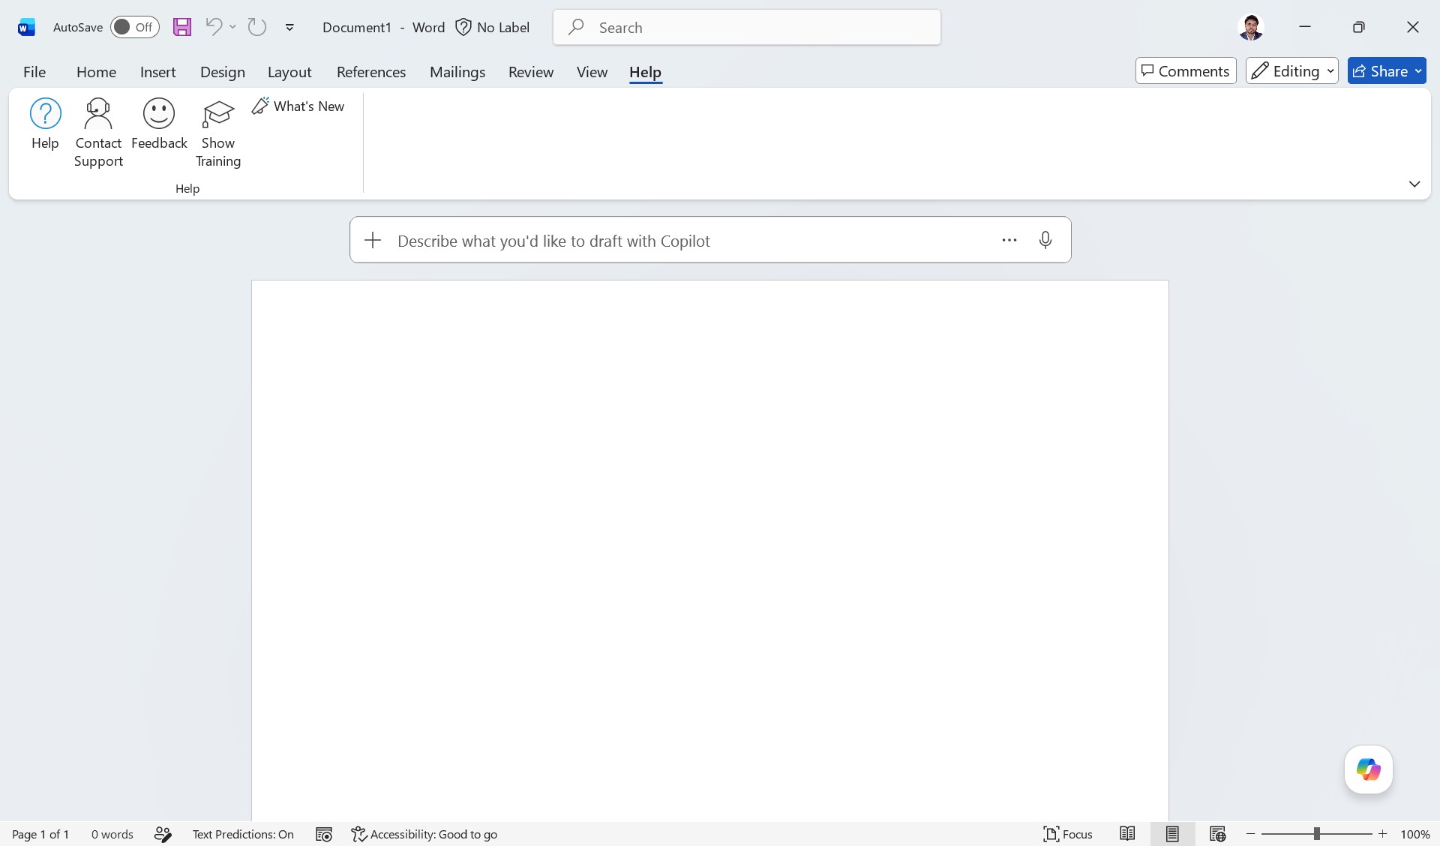Undo the last action

tap(214, 27)
